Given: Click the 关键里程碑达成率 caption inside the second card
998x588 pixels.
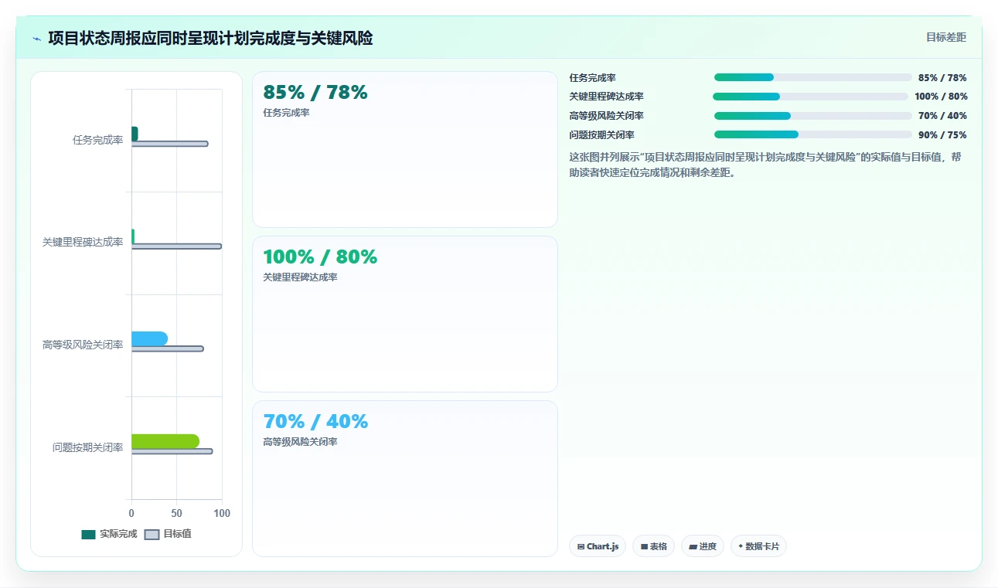Looking at the screenshot, I should coord(300,277).
